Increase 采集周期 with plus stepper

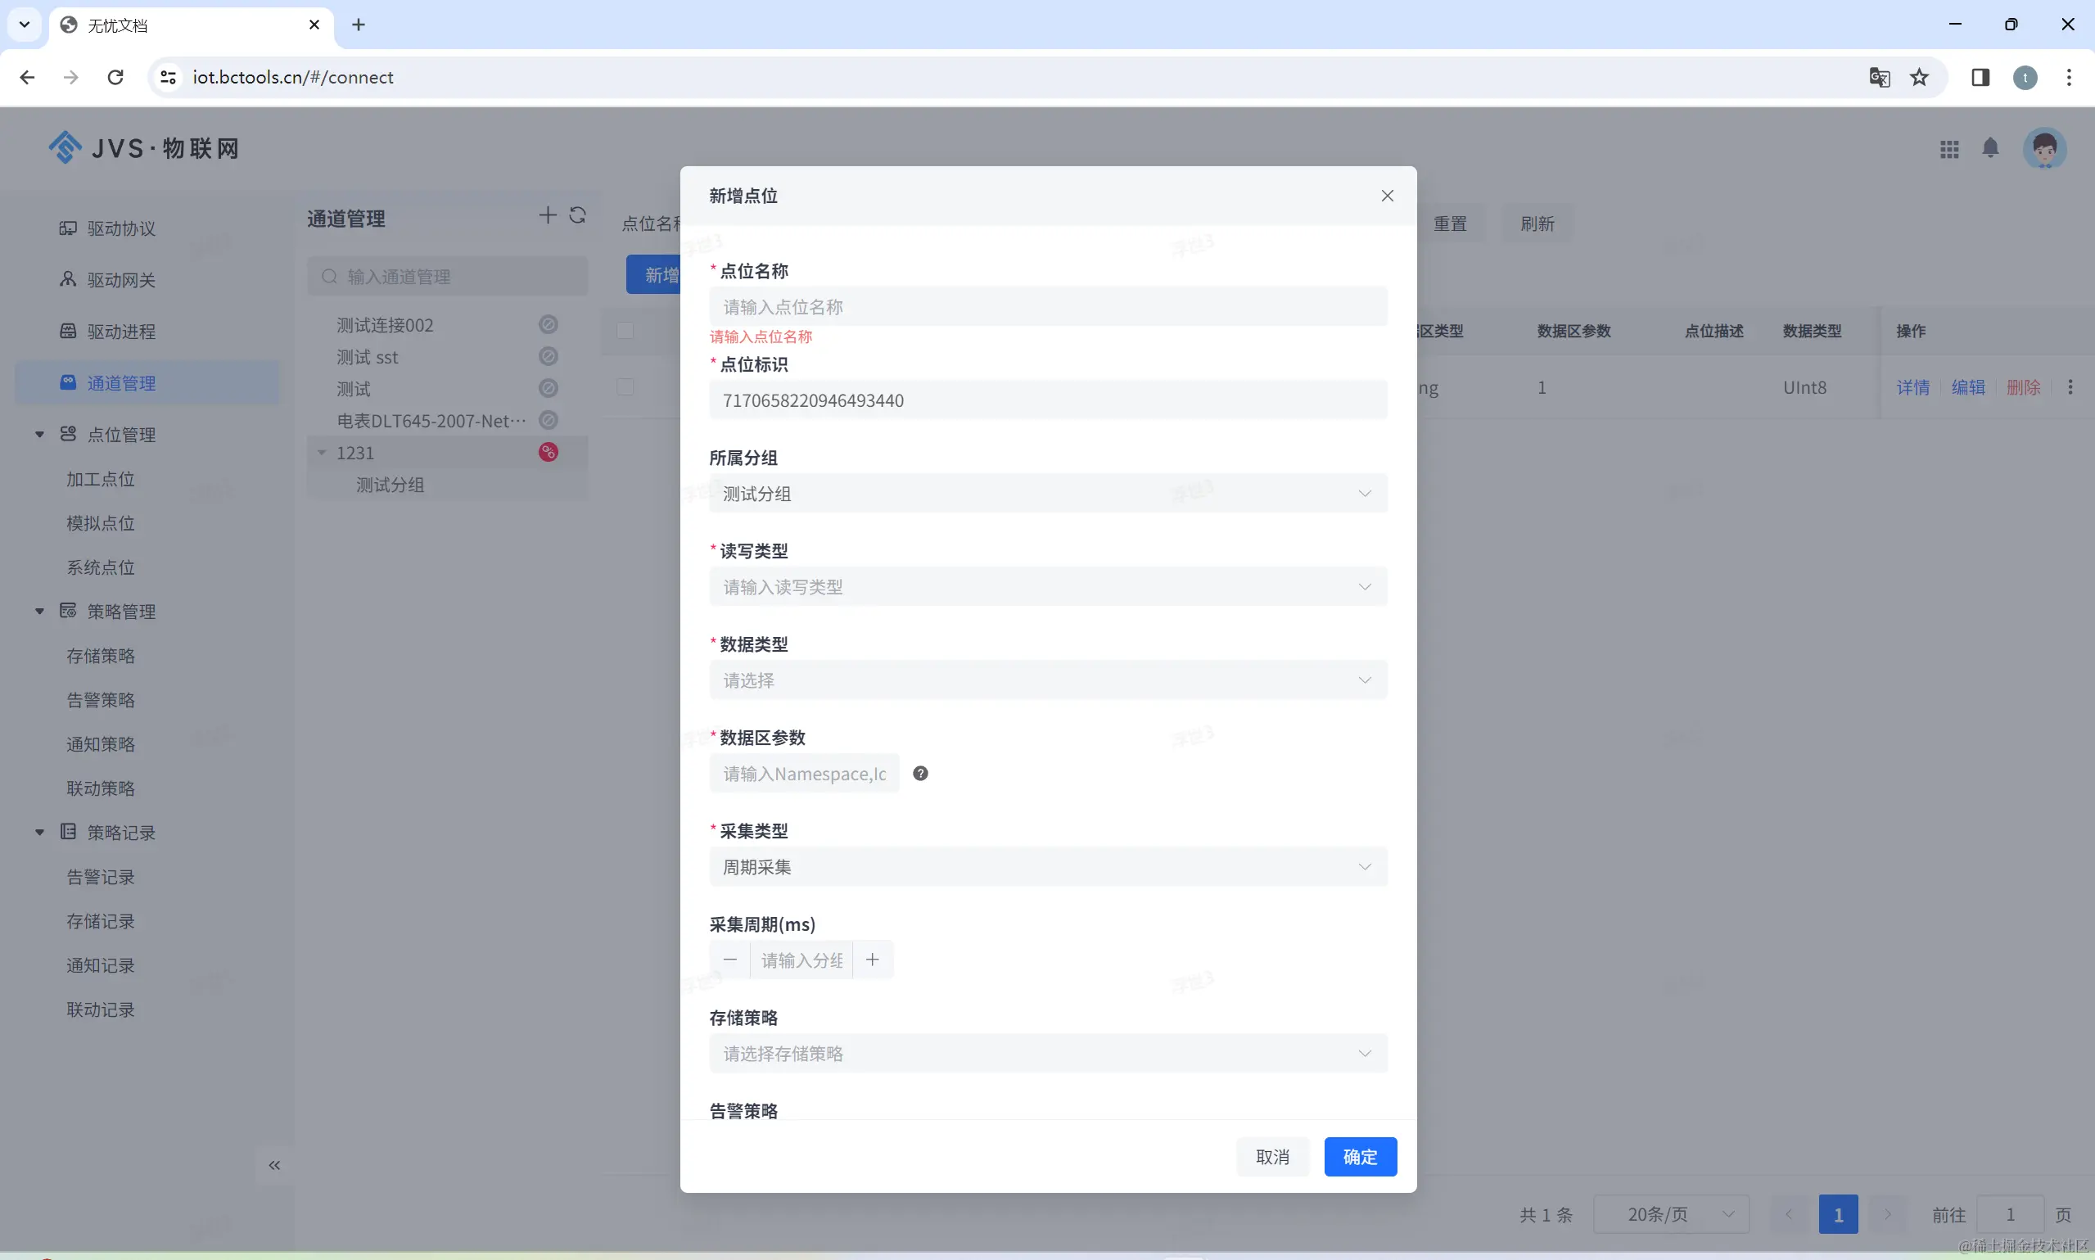coord(872,960)
